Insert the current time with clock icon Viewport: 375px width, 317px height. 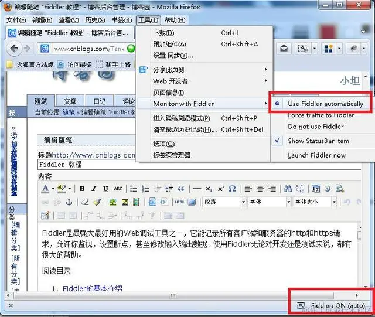pyautogui.click(x=328, y=189)
